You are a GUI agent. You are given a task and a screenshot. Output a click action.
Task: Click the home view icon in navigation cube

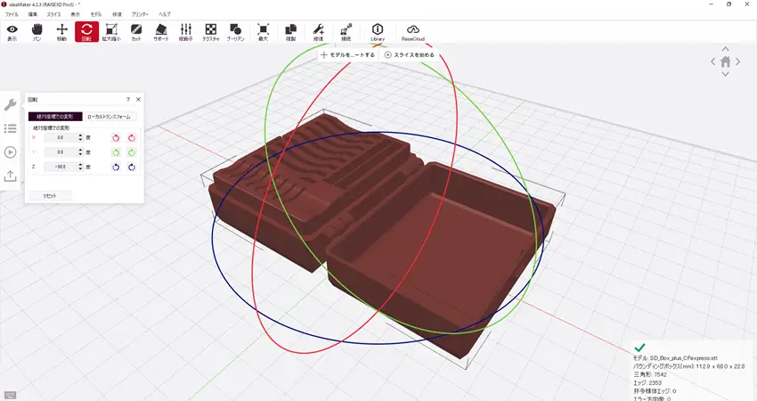point(726,61)
